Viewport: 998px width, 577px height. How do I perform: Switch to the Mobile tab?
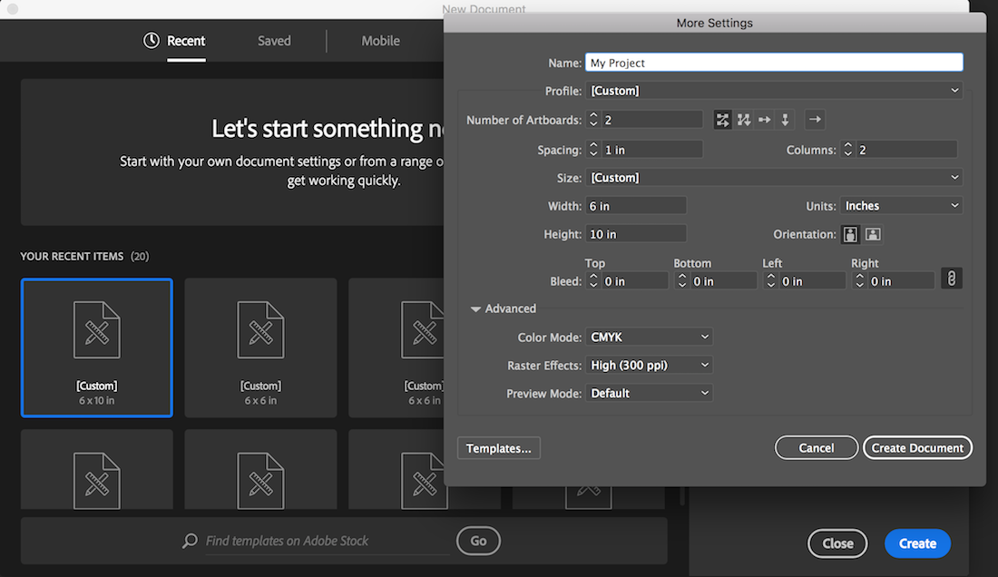[380, 40]
